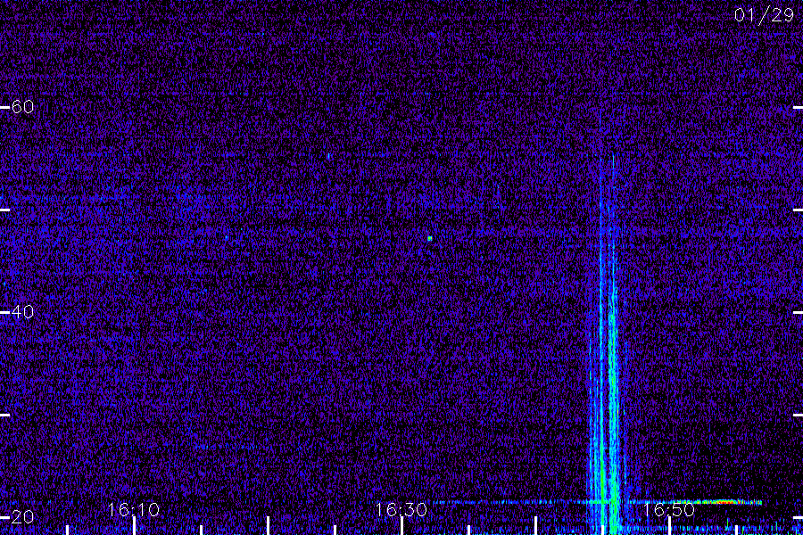
Task: Click the 20 frequency axis label
Action: [x=22, y=516]
